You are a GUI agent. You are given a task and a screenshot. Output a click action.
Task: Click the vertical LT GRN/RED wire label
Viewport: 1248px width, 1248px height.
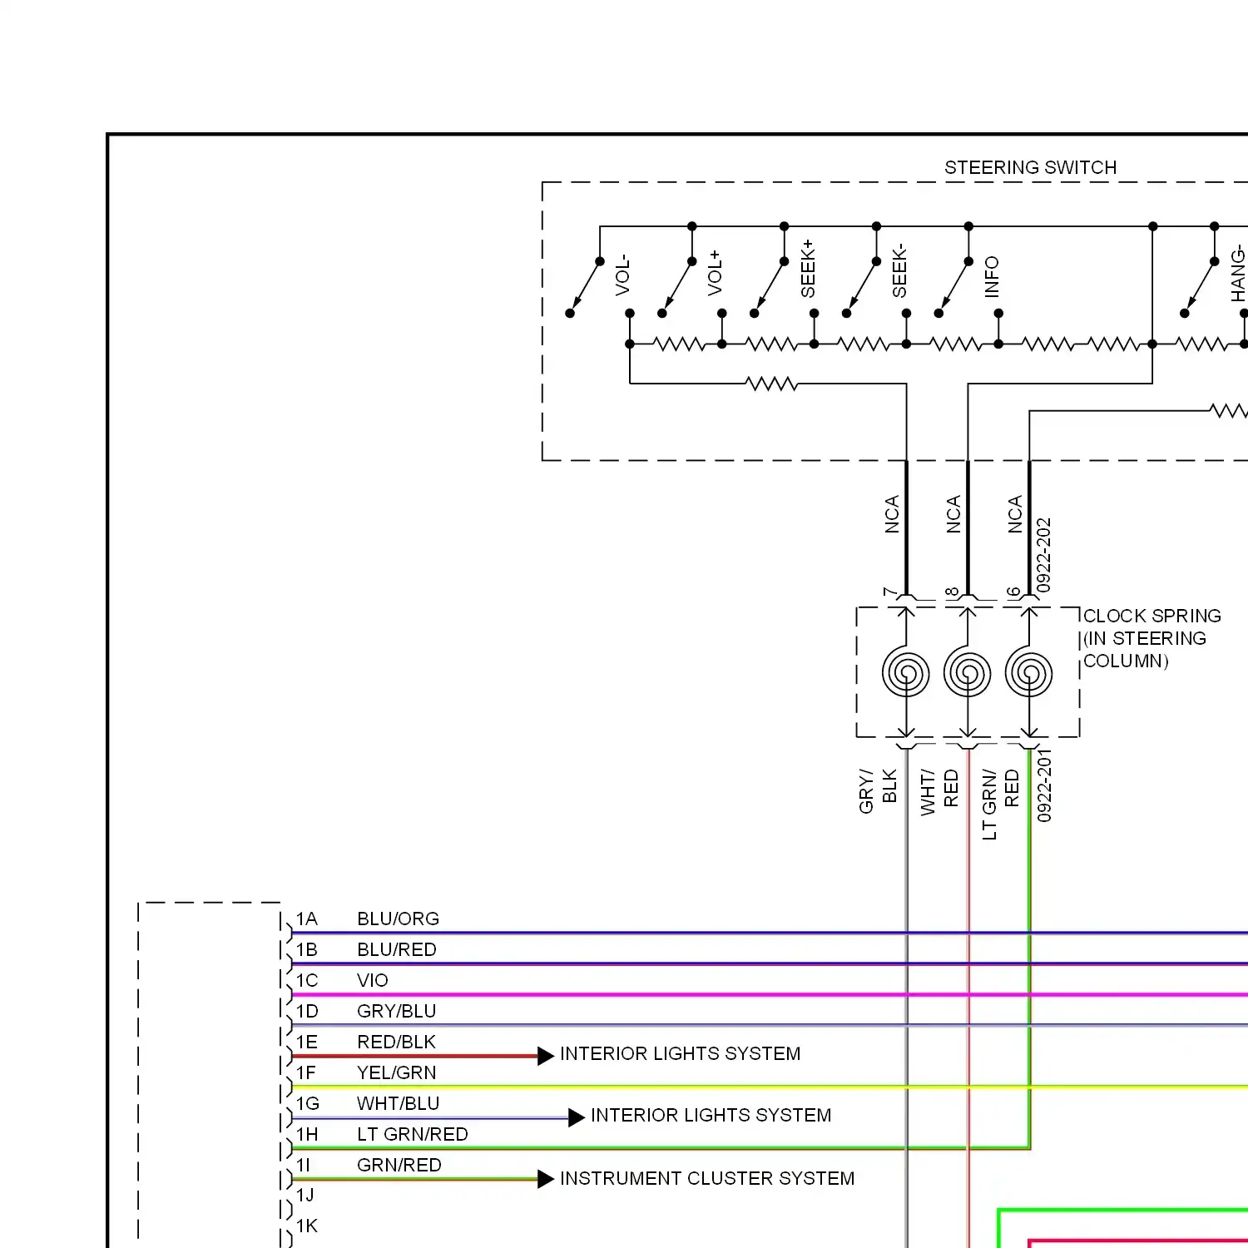click(x=1001, y=805)
